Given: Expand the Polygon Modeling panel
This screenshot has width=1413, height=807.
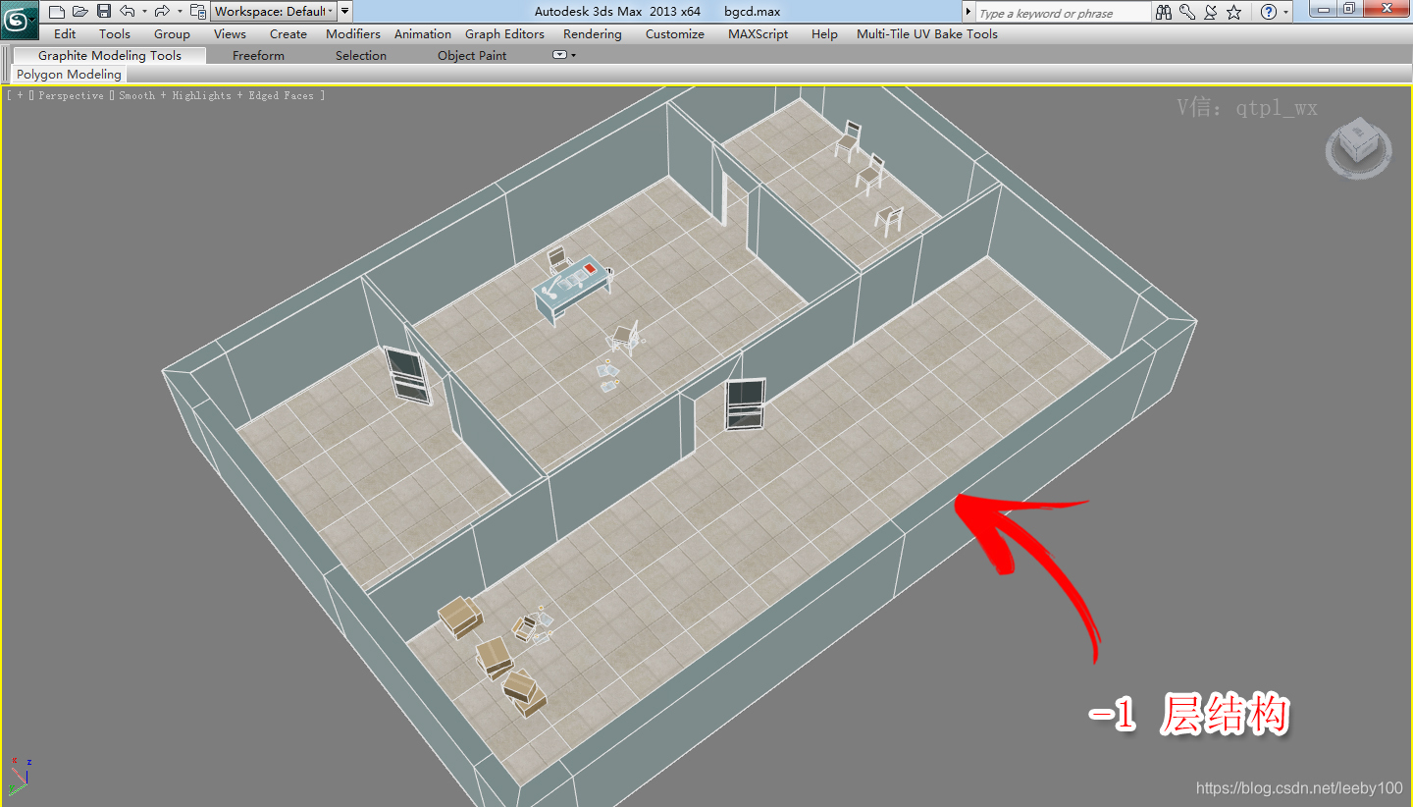Looking at the screenshot, I should pos(69,74).
